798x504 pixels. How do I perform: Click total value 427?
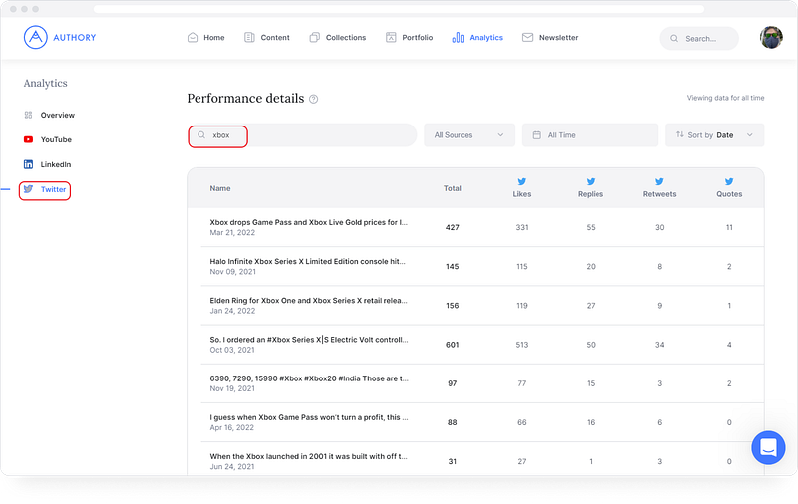[453, 228]
